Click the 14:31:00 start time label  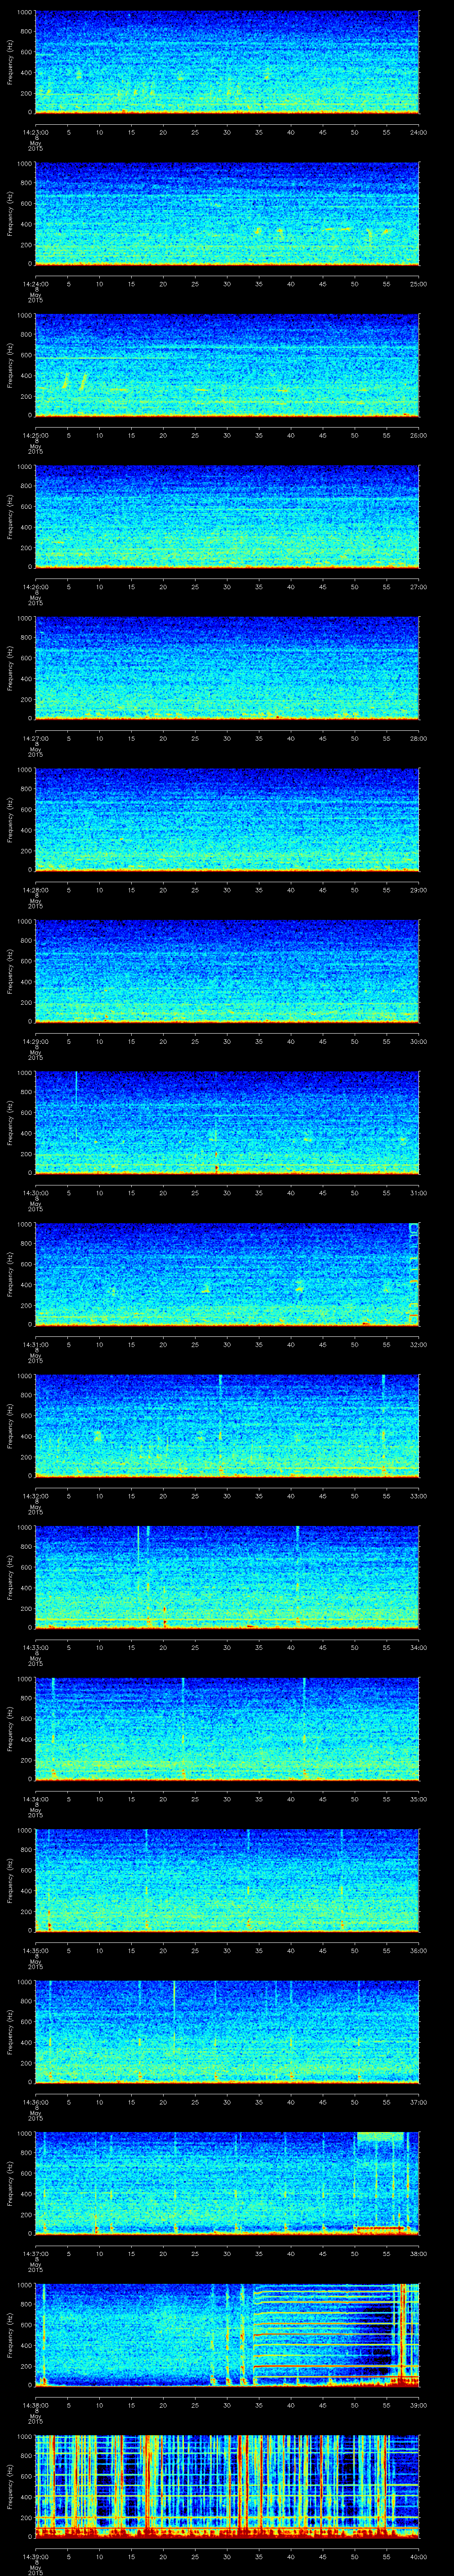pos(35,1344)
